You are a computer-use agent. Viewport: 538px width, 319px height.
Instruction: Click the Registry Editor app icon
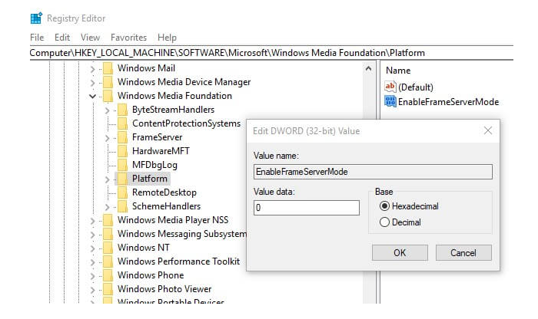(36, 18)
